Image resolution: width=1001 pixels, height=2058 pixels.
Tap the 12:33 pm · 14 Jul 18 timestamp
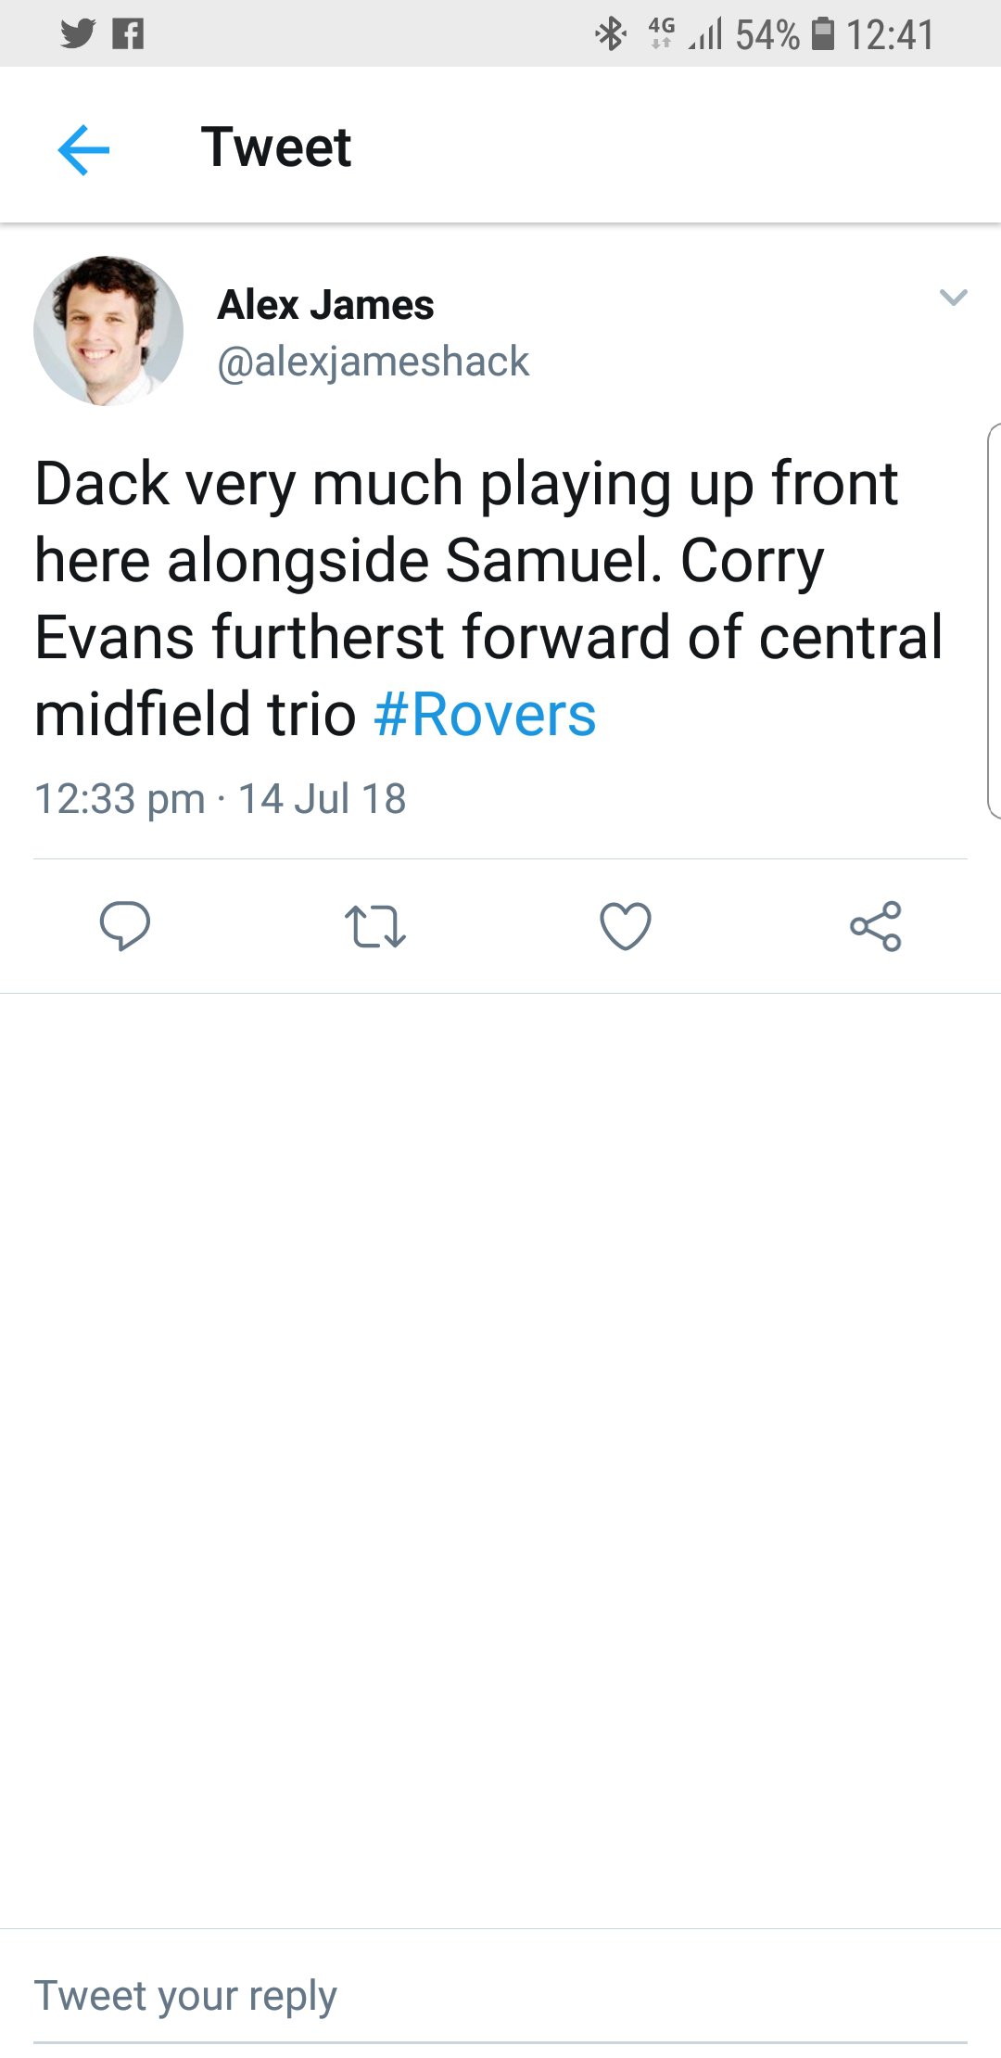[221, 799]
